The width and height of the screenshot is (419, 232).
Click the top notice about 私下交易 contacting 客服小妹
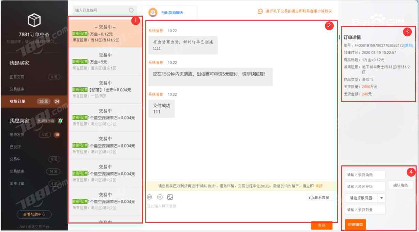click(x=299, y=11)
